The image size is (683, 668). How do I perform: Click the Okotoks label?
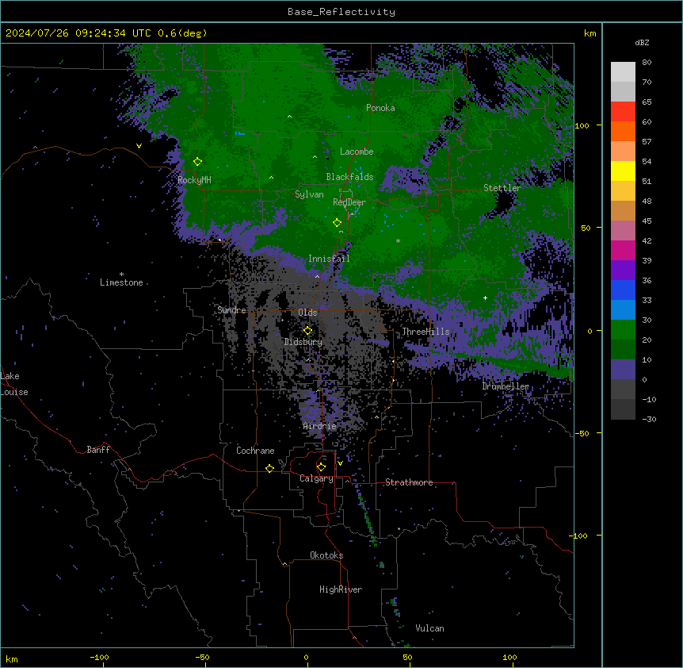pyautogui.click(x=326, y=555)
